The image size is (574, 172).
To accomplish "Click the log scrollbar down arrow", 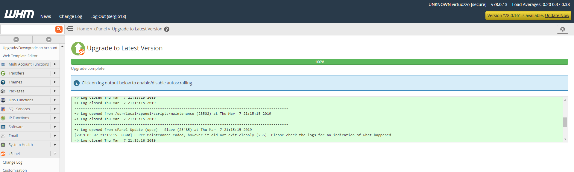I will [565, 139].
